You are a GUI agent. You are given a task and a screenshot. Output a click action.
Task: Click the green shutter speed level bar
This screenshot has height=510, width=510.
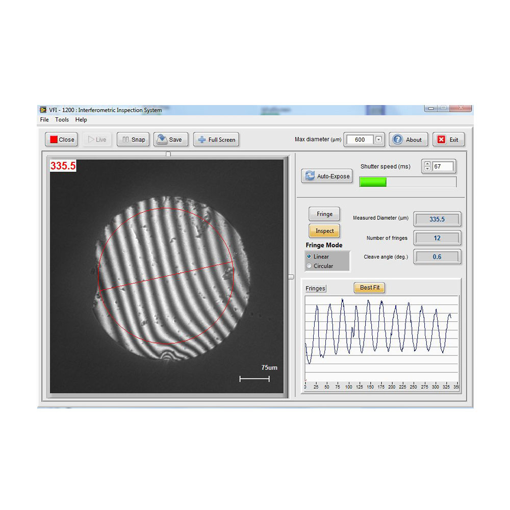373,182
